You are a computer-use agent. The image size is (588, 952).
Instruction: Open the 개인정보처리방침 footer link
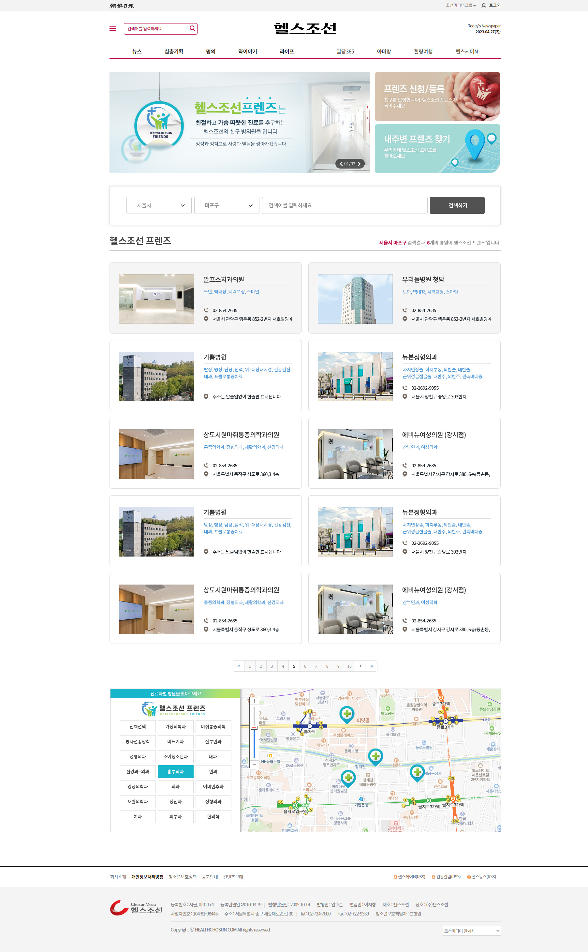coord(147,877)
